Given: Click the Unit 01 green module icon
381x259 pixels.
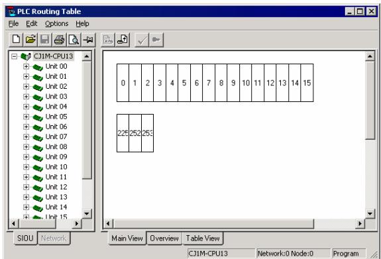Looking at the screenshot, I should pyautogui.click(x=38, y=77).
